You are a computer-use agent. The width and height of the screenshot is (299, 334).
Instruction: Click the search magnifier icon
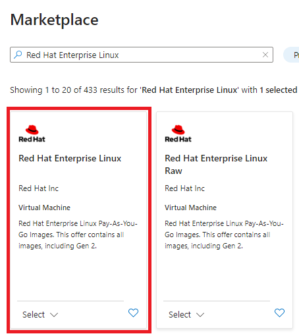[x=18, y=55]
